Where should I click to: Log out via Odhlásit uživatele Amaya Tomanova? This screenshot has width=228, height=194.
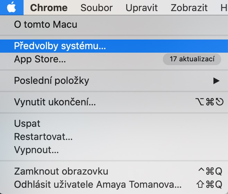click(98, 184)
